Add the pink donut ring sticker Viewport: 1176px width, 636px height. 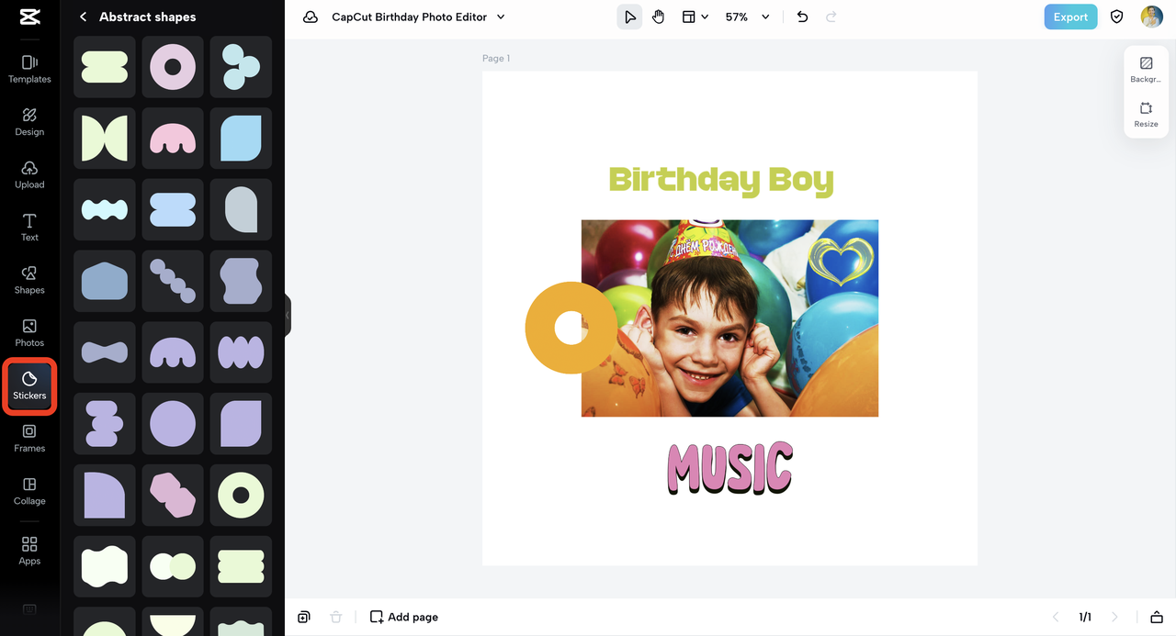tap(173, 67)
